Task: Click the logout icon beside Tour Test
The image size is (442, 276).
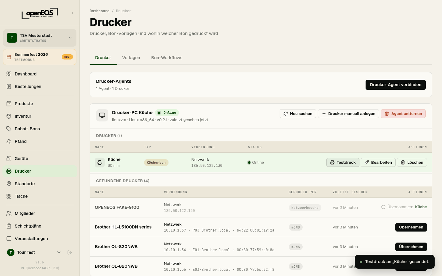Action: click(x=70, y=252)
